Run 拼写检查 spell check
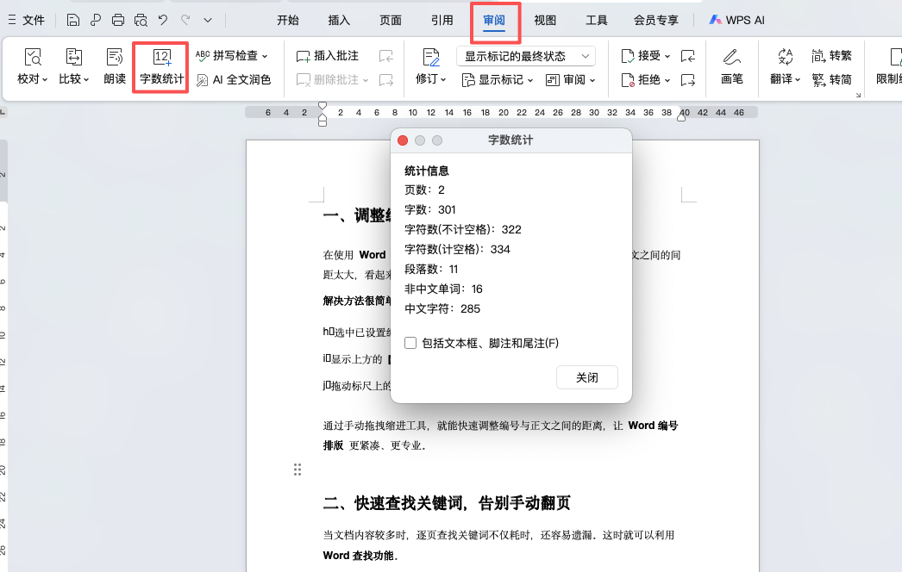 point(228,54)
